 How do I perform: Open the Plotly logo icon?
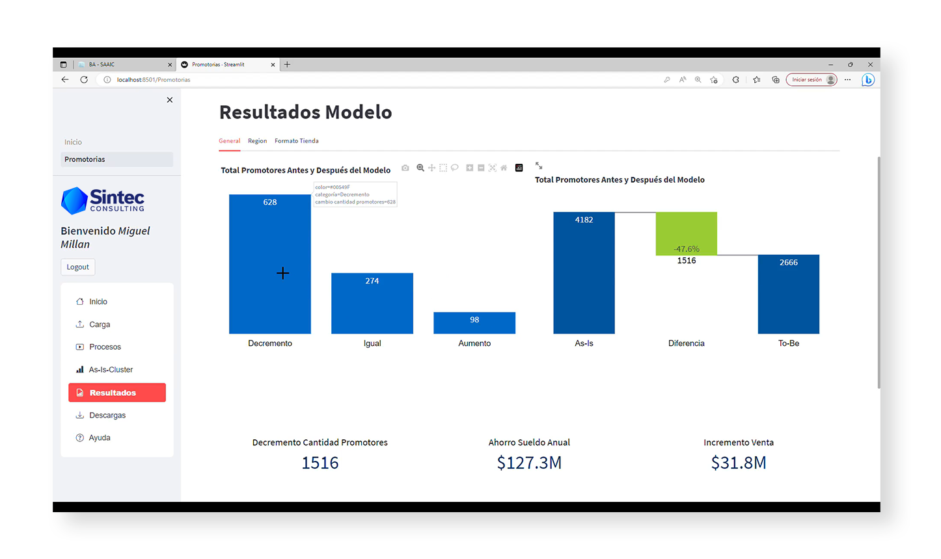click(519, 168)
